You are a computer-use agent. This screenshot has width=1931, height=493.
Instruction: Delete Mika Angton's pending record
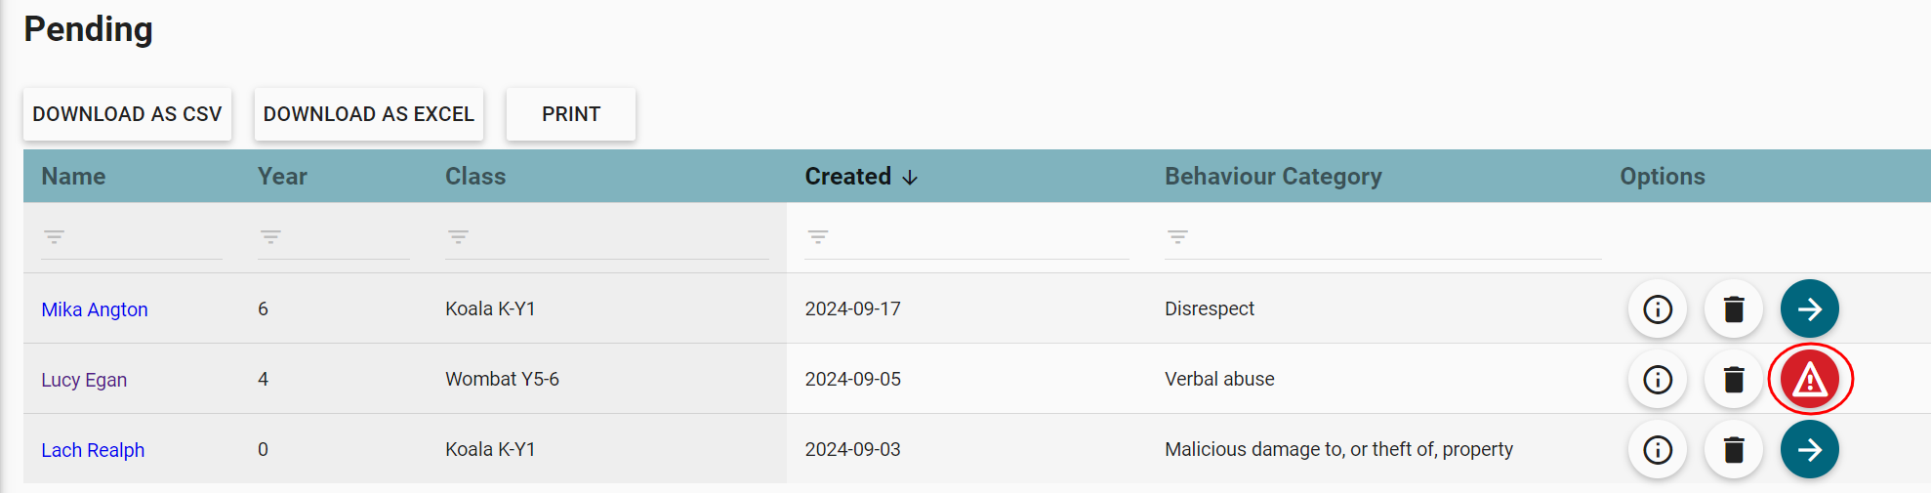point(1734,309)
